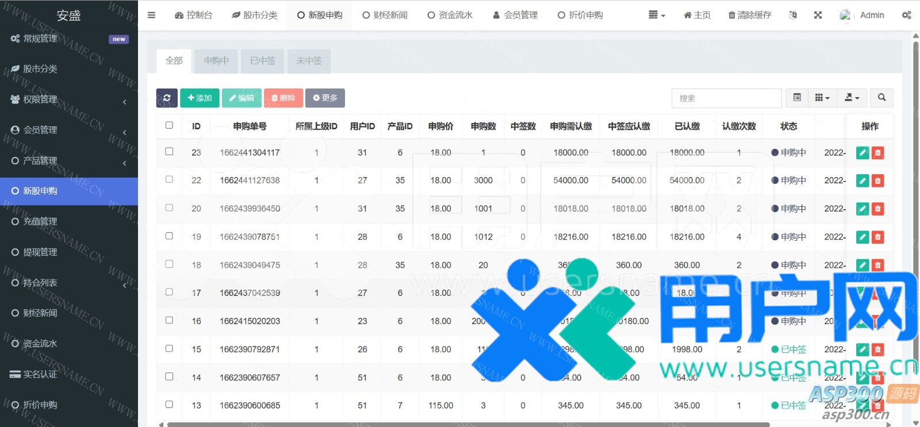Open the settings gears icon at top right
The image size is (920, 427).
coord(906,15)
